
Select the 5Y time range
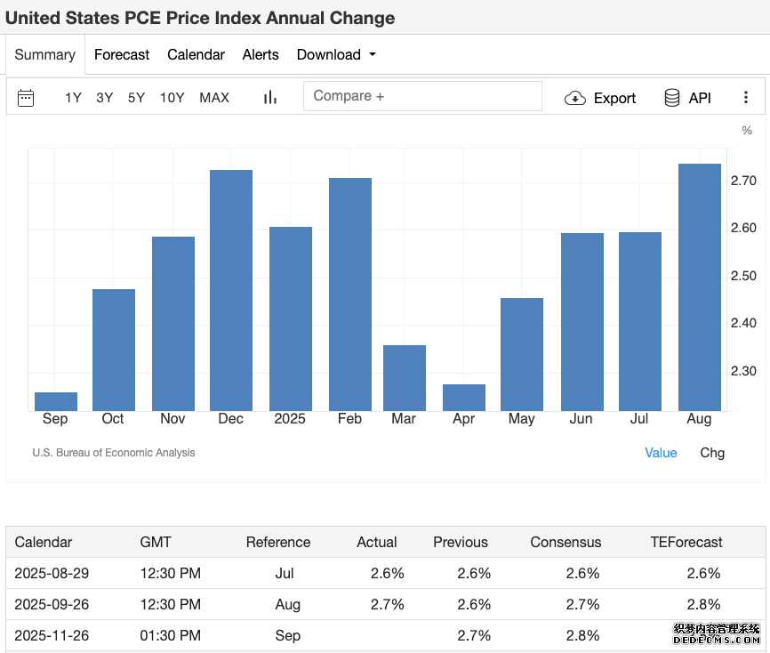click(137, 98)
